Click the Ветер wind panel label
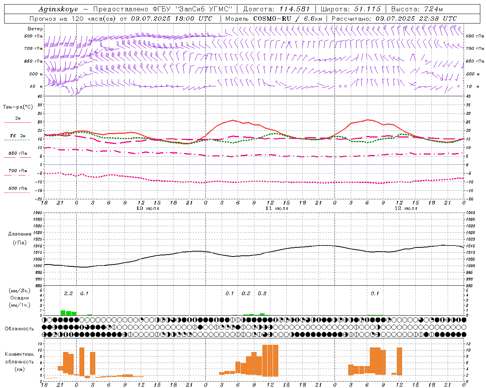Screen dimensions: 486x388 35,29
